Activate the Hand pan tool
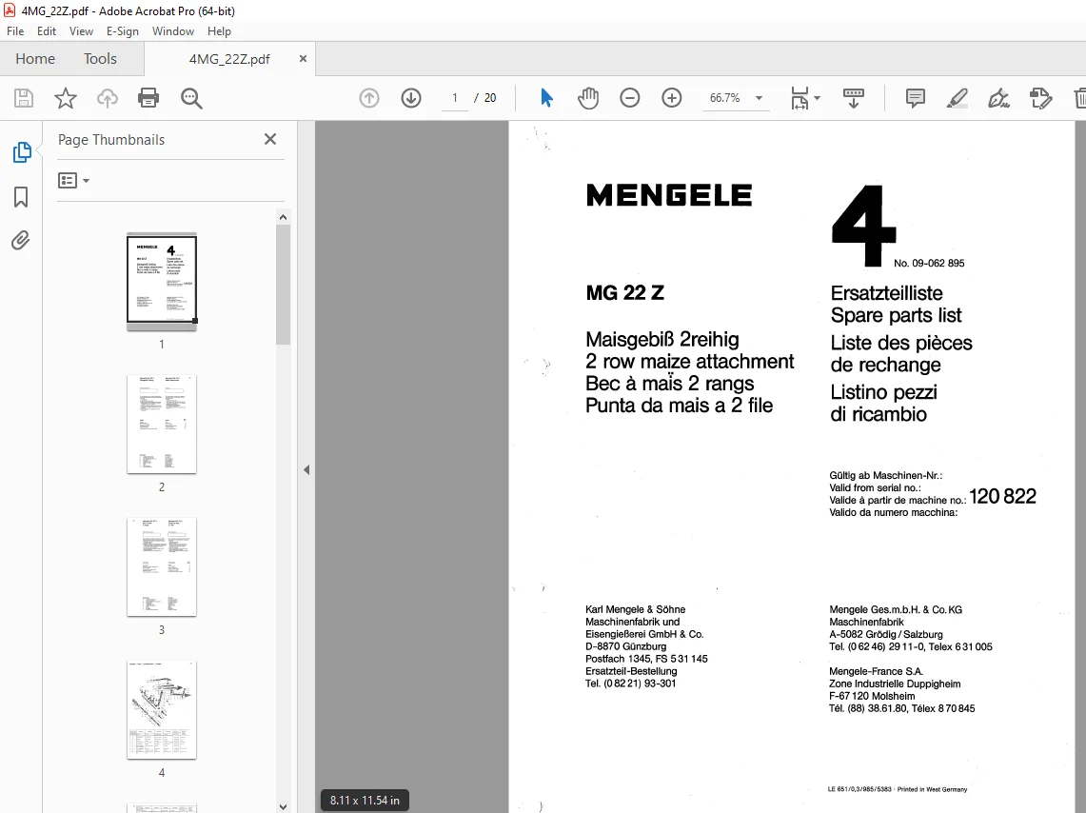Image resolution: width=1086 pixels, height=813 pixels. pyautogui.click(x=588, y=98)
